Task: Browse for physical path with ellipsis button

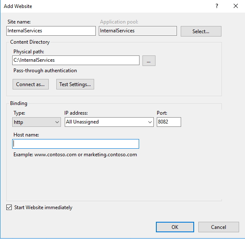Action: click(149, 60)
